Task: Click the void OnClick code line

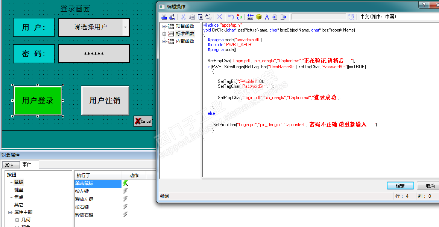Action: tap(279, 30)
